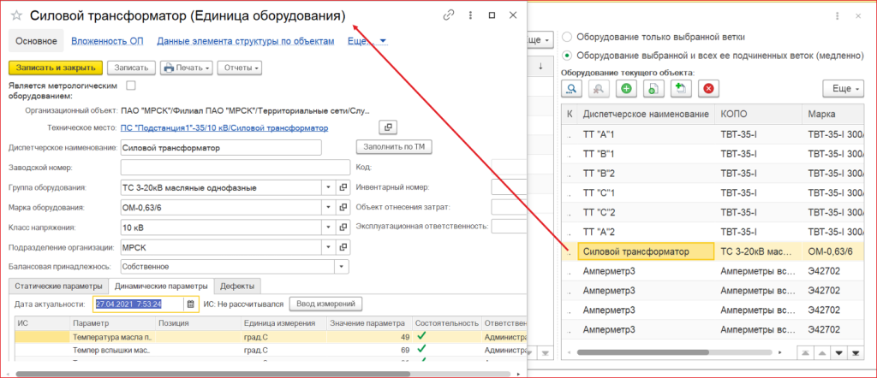Open the Группа оборудования item with its open icon
This screenshot has width=877, height=378.
coord(343,187)
